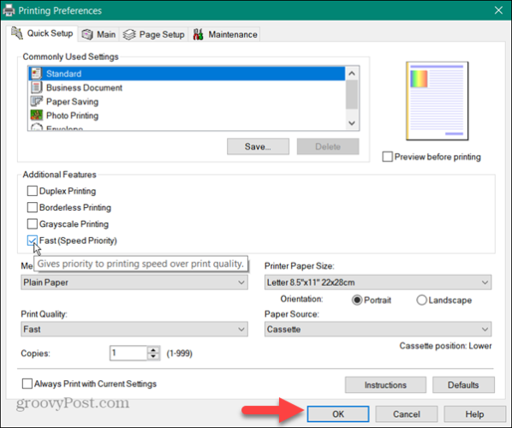Click the Page Setup stacked-pages icon
This screenshot has width=512, height=428.
tap(129, 34)
